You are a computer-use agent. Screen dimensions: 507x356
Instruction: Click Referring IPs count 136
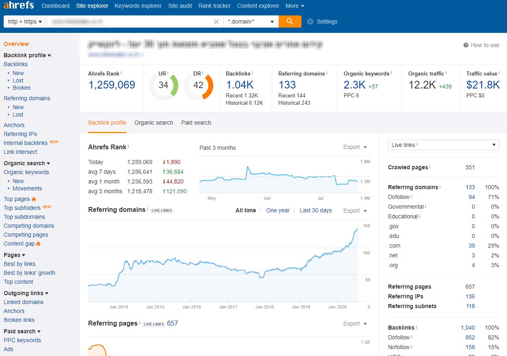click(x=470, y=296)
